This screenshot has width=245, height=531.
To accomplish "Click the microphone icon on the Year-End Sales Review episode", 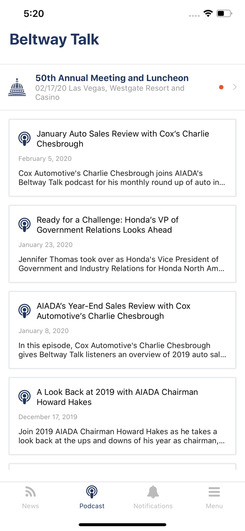I will [x=24, y=310].
